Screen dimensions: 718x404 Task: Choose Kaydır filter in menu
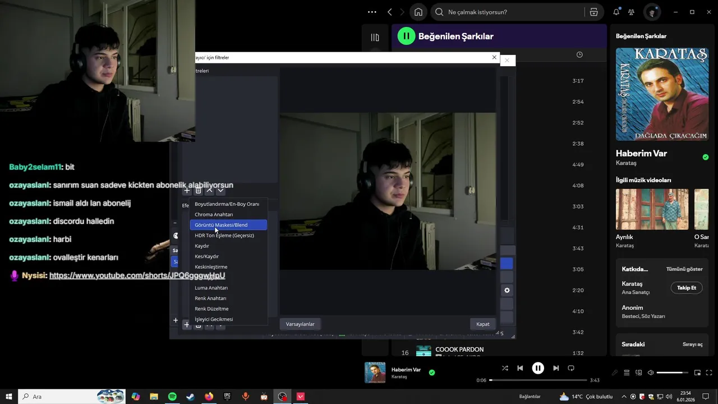(x=228, y=246)
